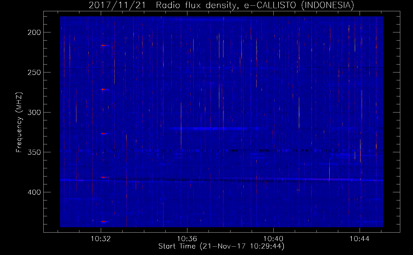The height and width of the screenshot is (255, 413).
Task: Click the 250 frequency tick label
Action: point(34,72)
